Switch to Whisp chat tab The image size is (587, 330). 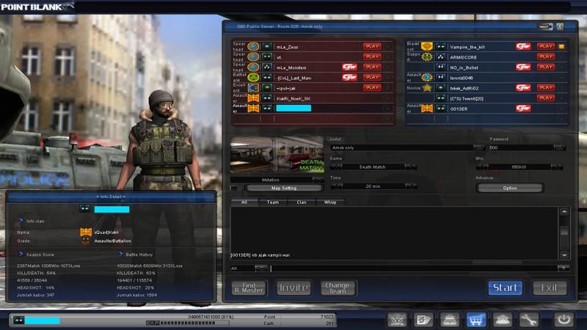(x=329, y=202)
